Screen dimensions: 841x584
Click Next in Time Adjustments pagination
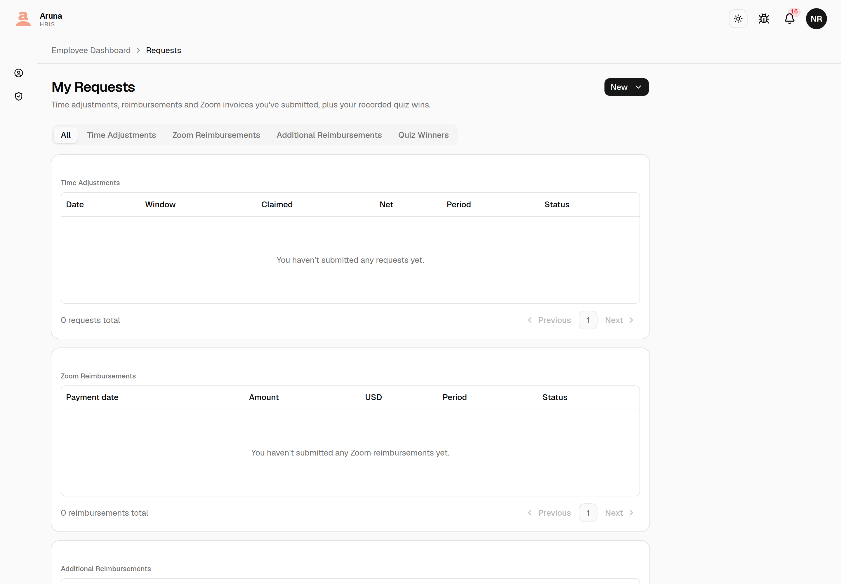tap(619, 320)
